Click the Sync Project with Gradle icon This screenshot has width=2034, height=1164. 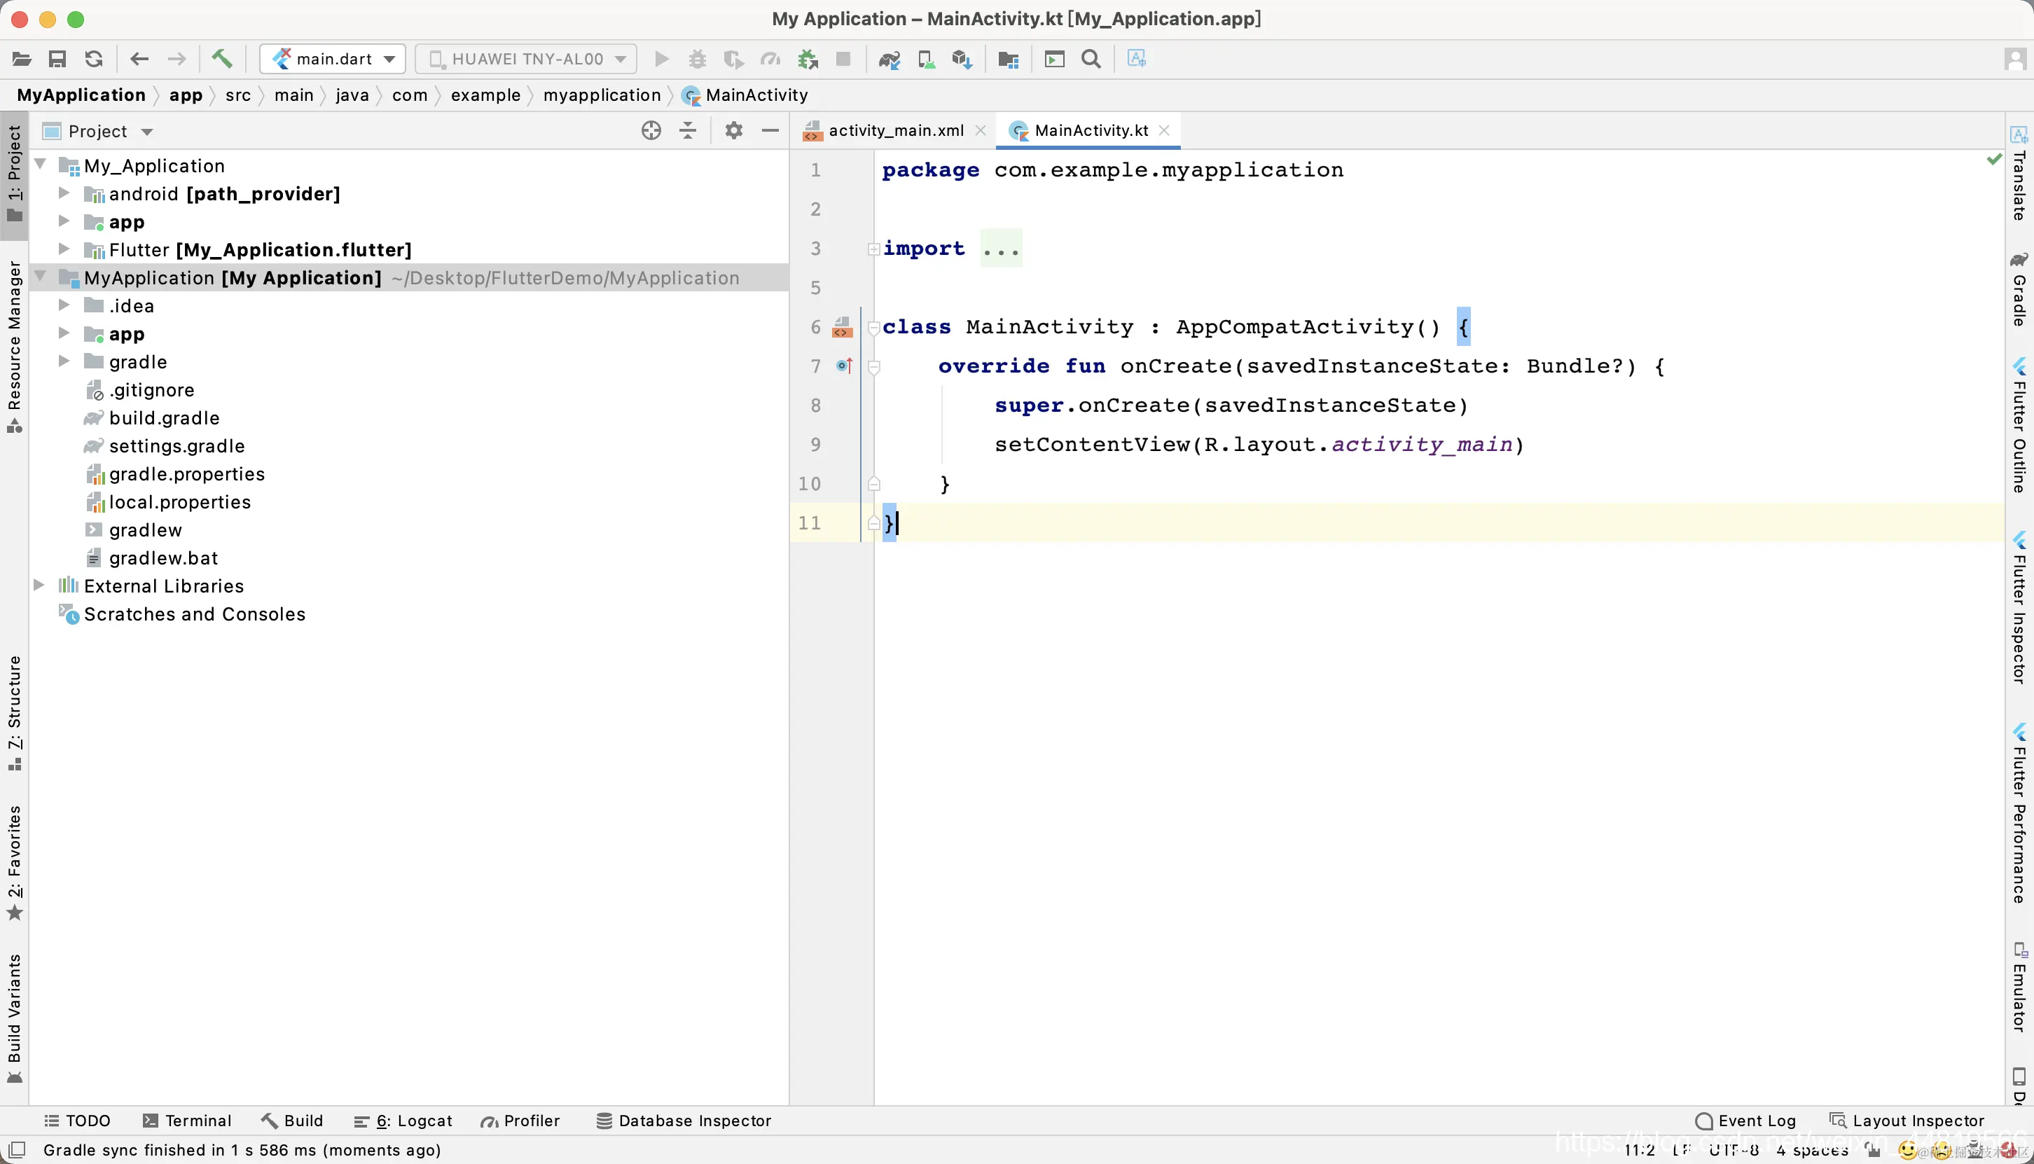(889, 59)
